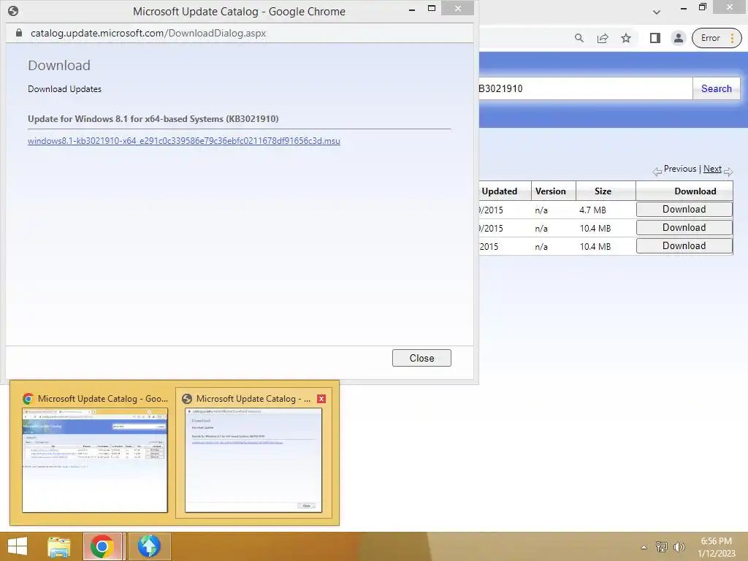Click the dialog address bar URL
This screenshot has height=561, width=748.
tap(148, 33)
